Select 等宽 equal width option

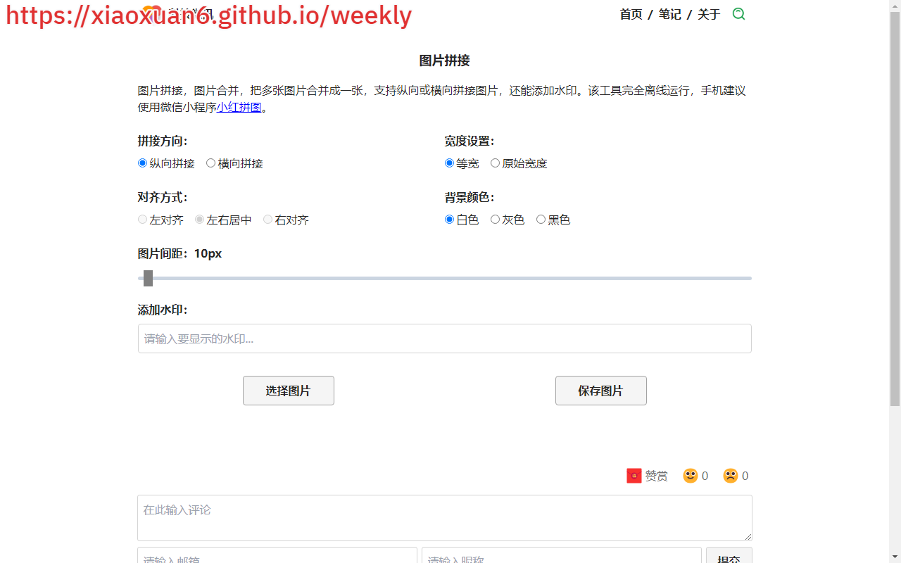[449, 163]
